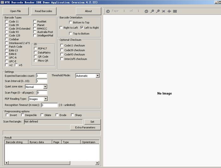Tick the Codabar checkbox

(7, 39)
